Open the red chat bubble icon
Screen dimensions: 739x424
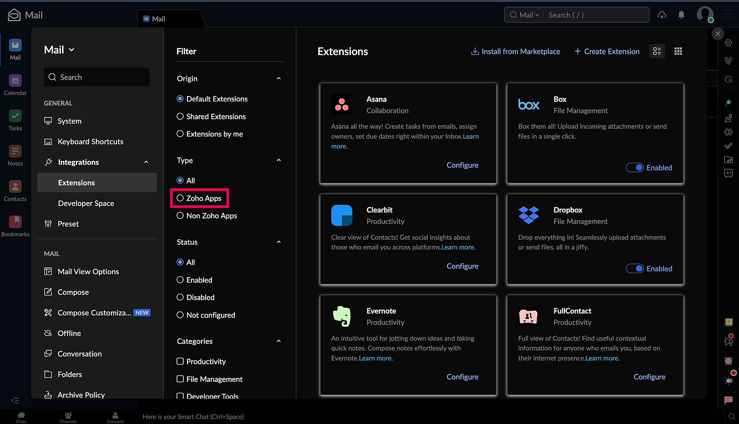pyautogui.click(x=728, y=400)
